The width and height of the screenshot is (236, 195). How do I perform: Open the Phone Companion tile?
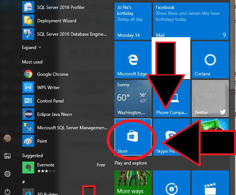pos(172,98)
